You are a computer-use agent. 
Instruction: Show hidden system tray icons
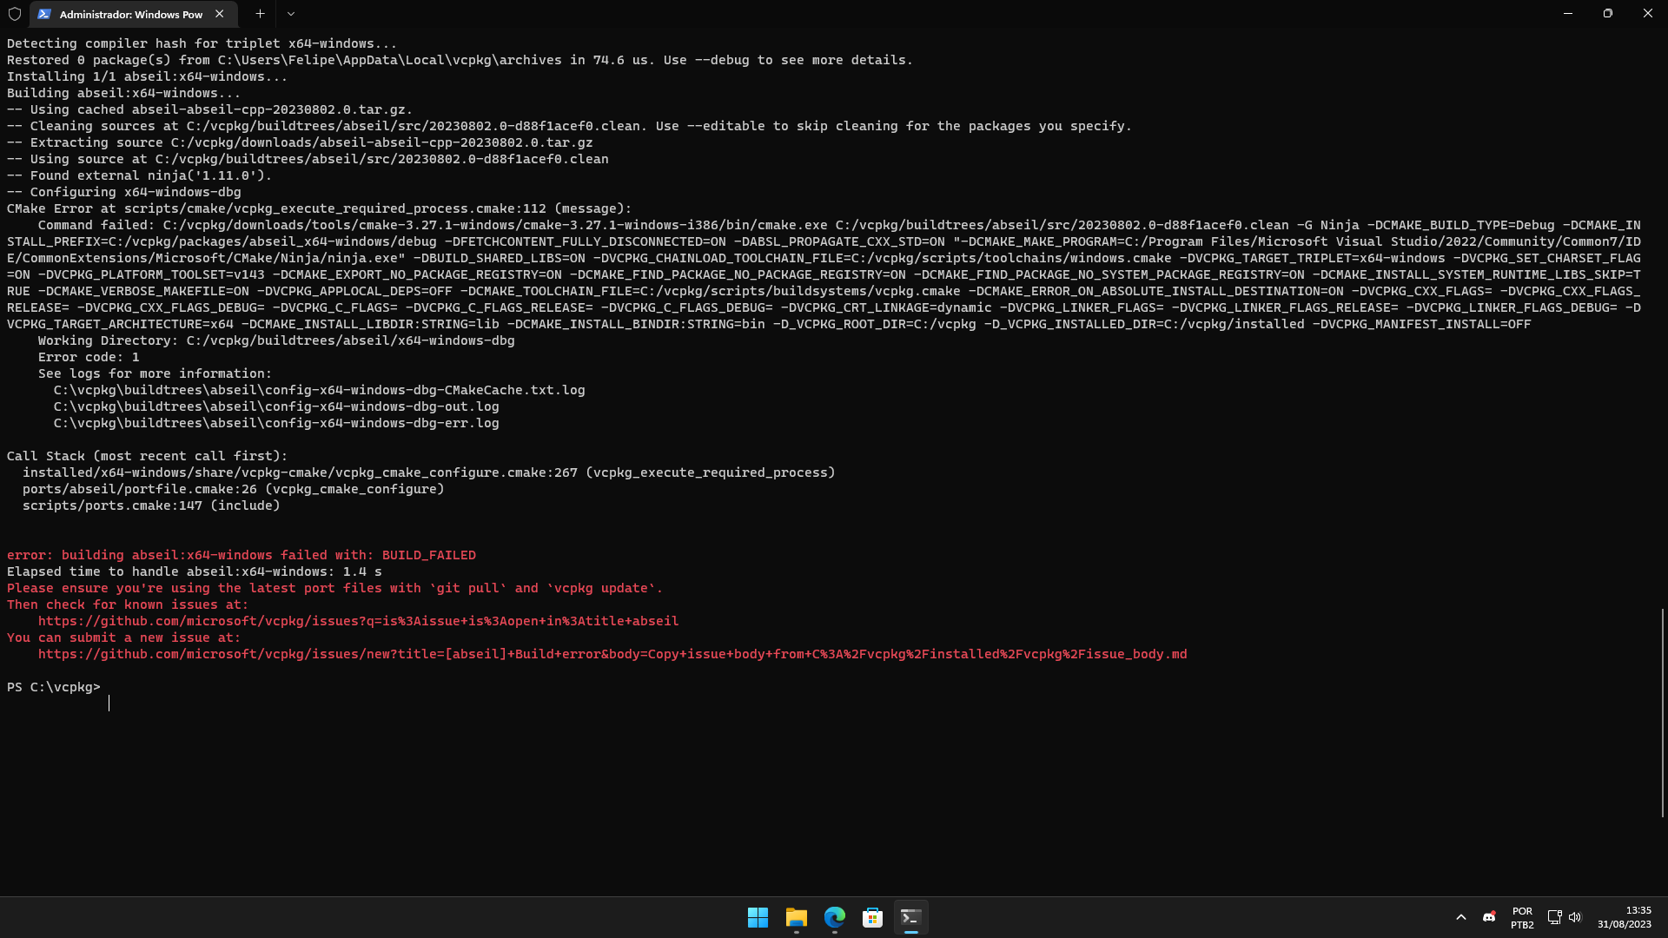pos(1461,917)
